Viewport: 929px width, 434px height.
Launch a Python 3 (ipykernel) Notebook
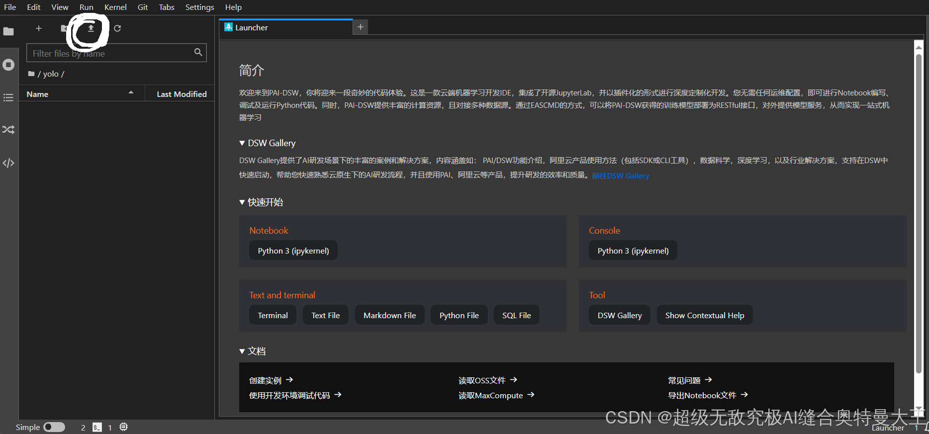293,251
